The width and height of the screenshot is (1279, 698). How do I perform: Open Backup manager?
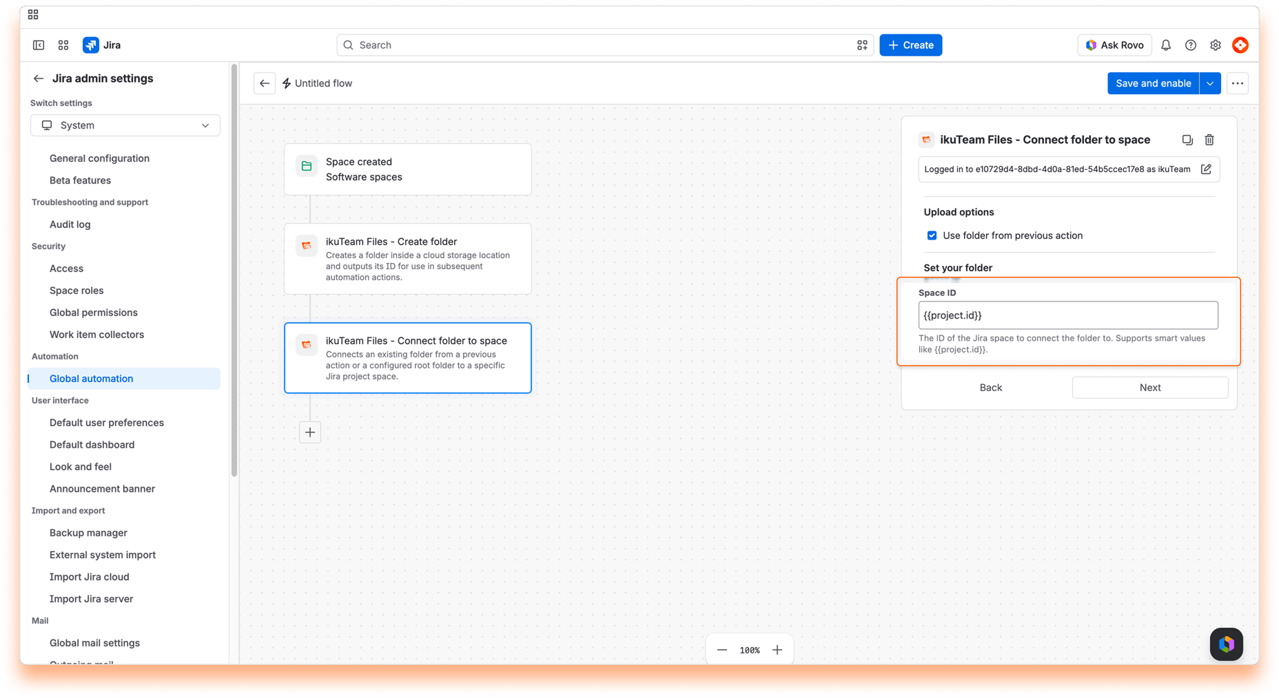pyautogui.click(x=88, y=533)
